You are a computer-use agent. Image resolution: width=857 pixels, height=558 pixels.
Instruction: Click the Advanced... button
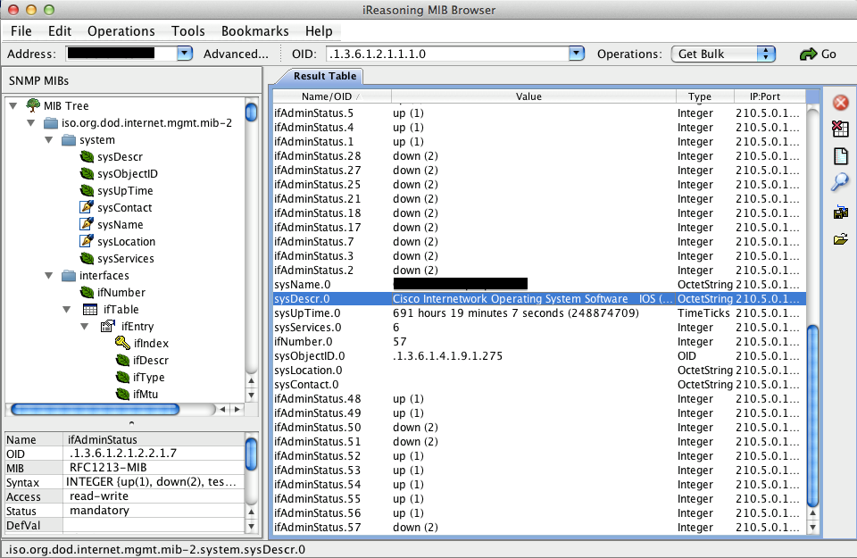point(236,54)
